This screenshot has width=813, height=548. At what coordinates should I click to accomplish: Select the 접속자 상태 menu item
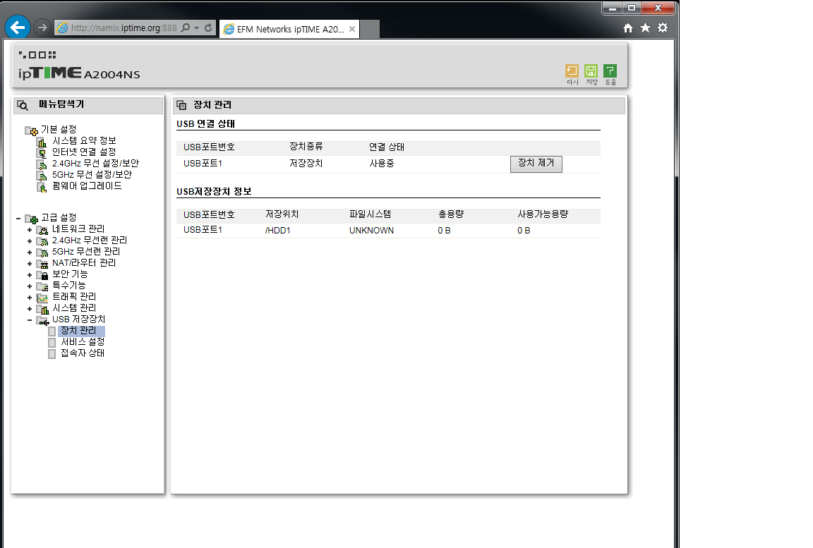click(83, 353)
